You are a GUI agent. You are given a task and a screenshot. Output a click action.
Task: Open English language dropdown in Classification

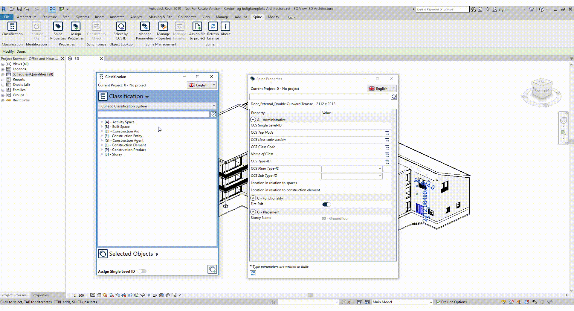[x=202, y=85]
